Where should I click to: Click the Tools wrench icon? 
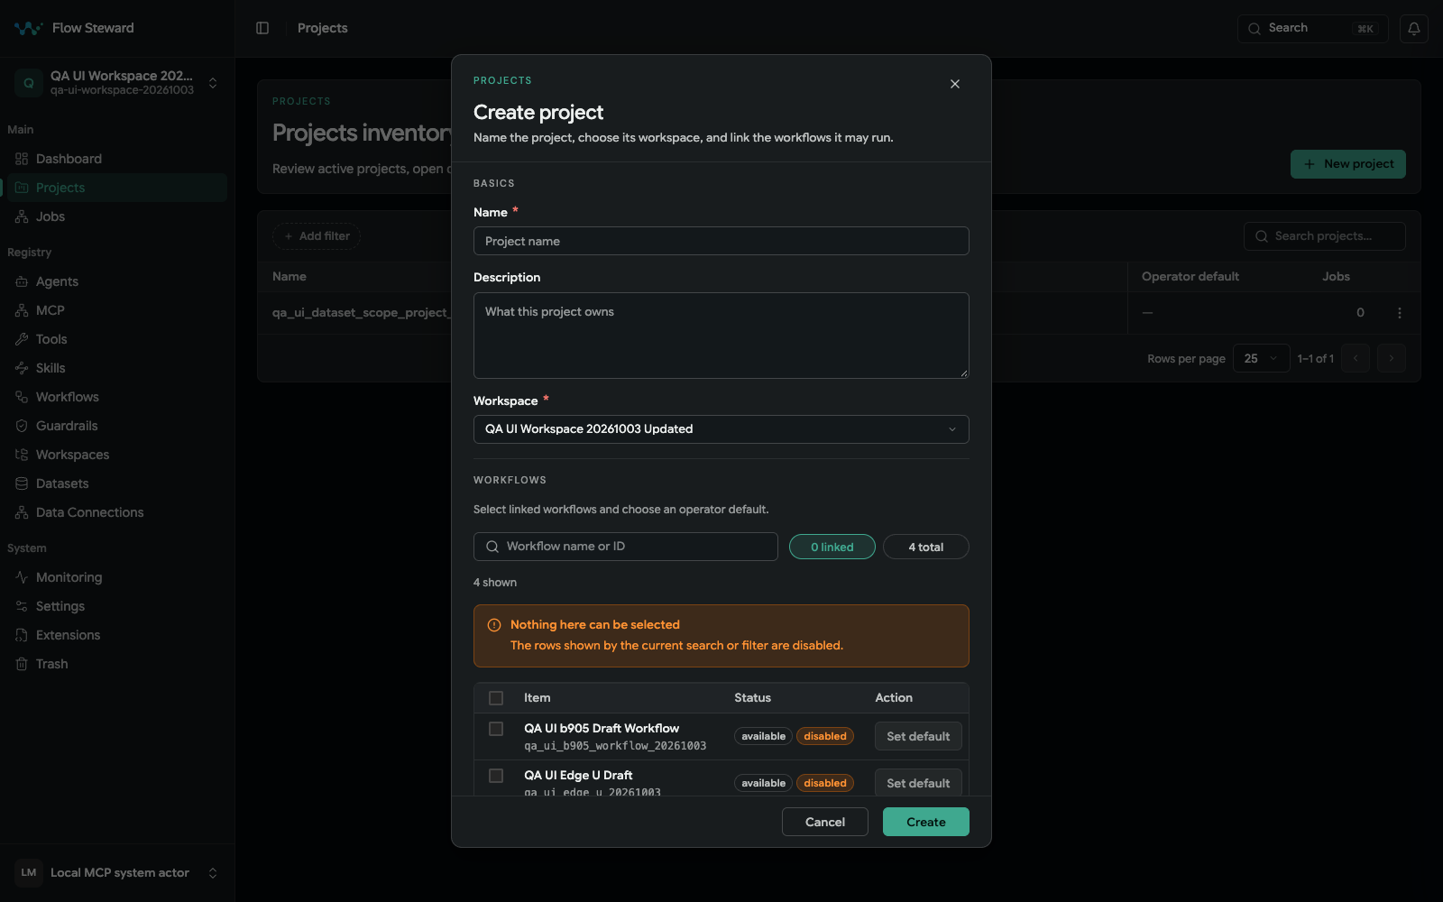click(x=22, y=339)
